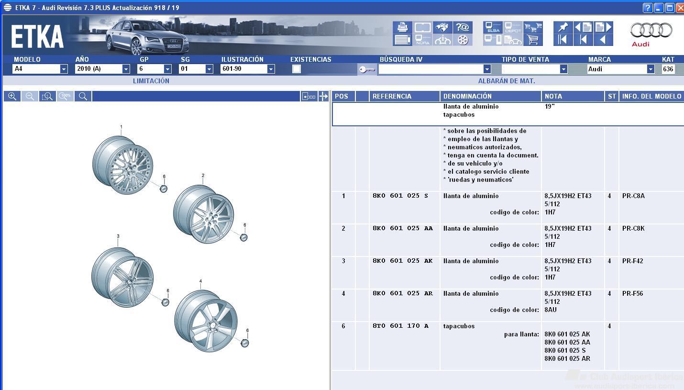Click the pushpin icon

pos(563,27)
